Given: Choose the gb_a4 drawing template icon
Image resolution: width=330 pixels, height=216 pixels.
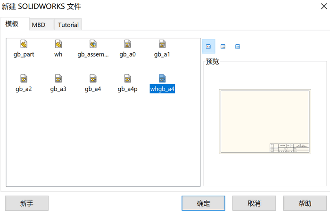Looking at the screenshot, I should [93, 79].
